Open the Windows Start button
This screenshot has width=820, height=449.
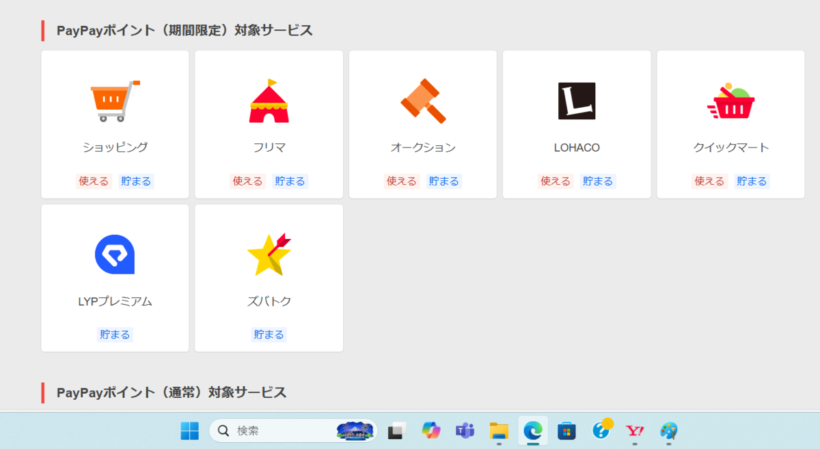(x=189, y=431)
